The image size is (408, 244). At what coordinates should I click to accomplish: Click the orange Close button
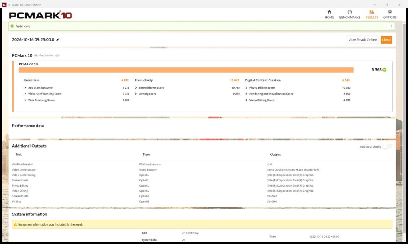pyautogui.click(x=386, y=40)
